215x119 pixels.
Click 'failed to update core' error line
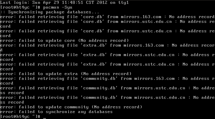(x=64, y=41)
